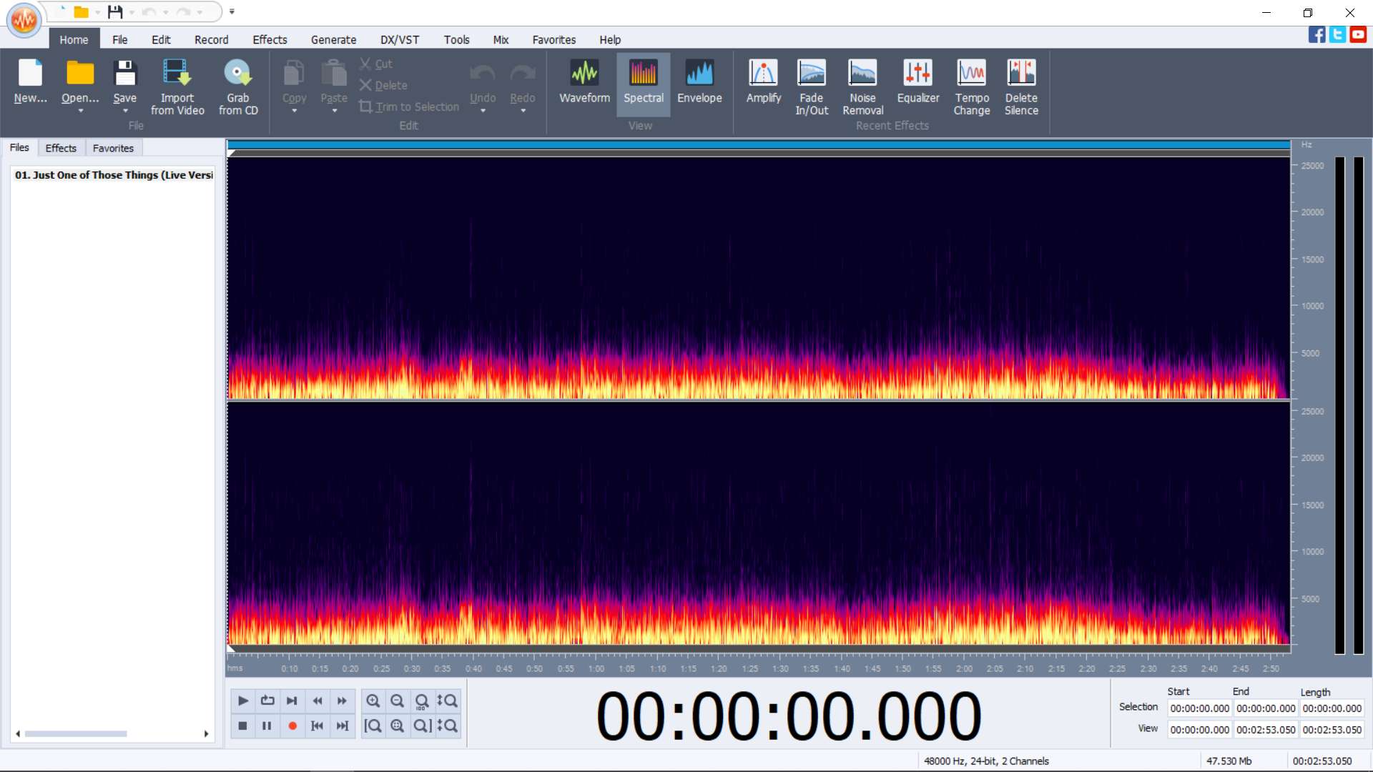The image size is (1373, 772).
Task: Start recording with the red Record button
Action: point(292,726)
